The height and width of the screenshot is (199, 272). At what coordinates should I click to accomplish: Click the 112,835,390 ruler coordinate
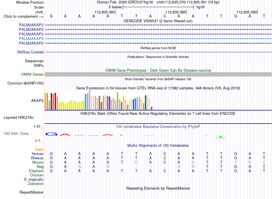pos(247,12)
